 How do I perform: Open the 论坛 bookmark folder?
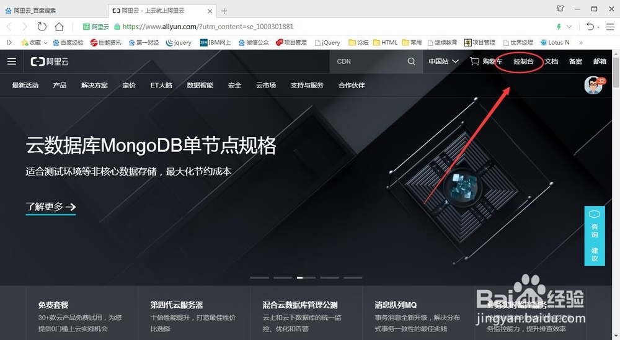(x=358, y=42)
